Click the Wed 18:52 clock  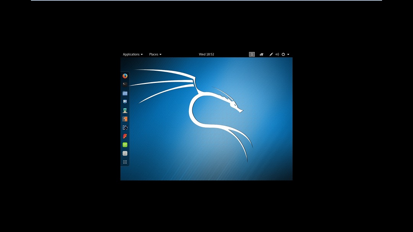tap(206, 54)
